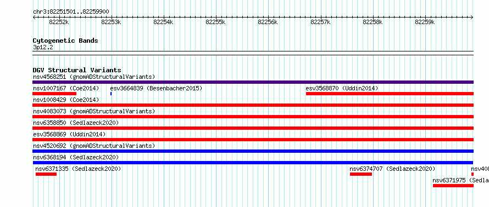Viewport: 489px width, 207px height.
Task: Click the nsv4568251 gnomAD variant label
Action: point(94,77)
